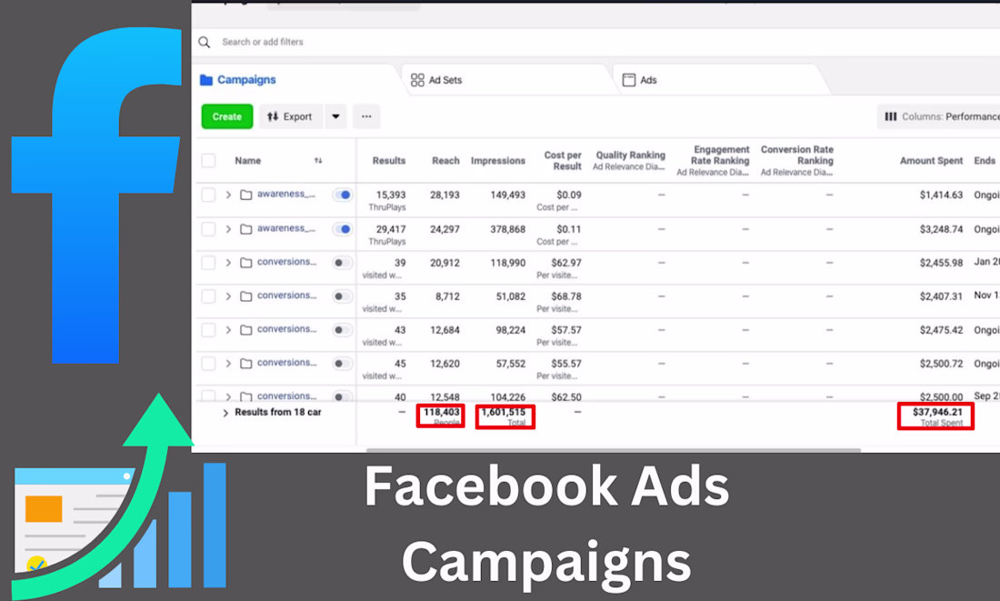This screenshot has height=601, width=1000.
Task: Check the box for the $2,407.31 conversions campaign
Action: tap(208, 296)
